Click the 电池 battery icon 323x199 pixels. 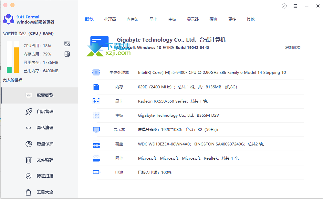[x=96, y=172]
